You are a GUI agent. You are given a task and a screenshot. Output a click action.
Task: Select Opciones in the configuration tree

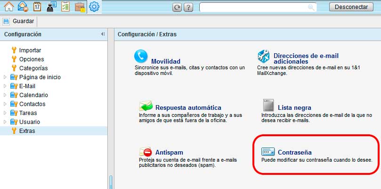[32, 59]
